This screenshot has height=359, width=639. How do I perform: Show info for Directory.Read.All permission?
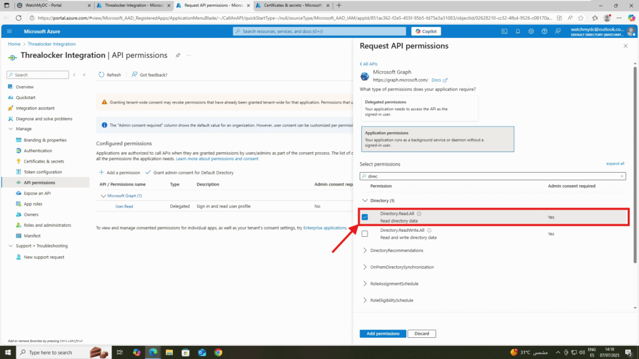pyautogui.click(x=419, y=214)
